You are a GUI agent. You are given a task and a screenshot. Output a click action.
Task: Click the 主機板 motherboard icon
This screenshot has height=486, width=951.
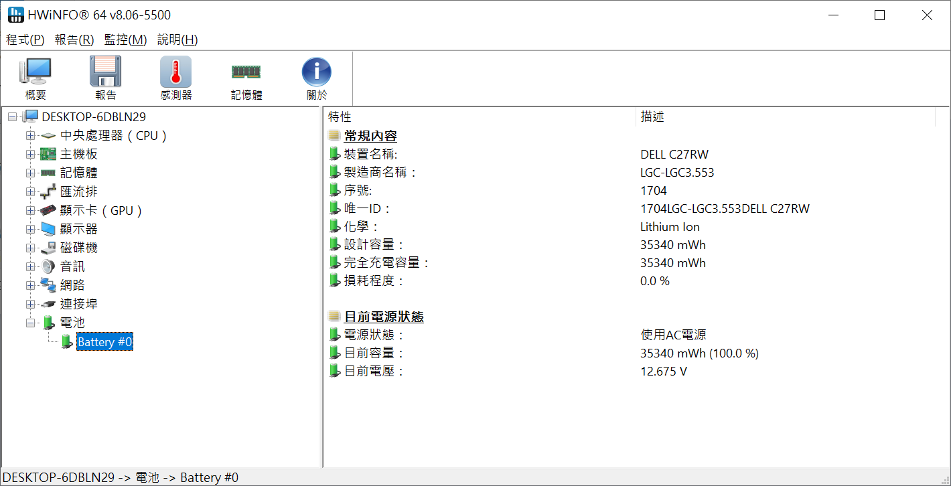point(48,154)
